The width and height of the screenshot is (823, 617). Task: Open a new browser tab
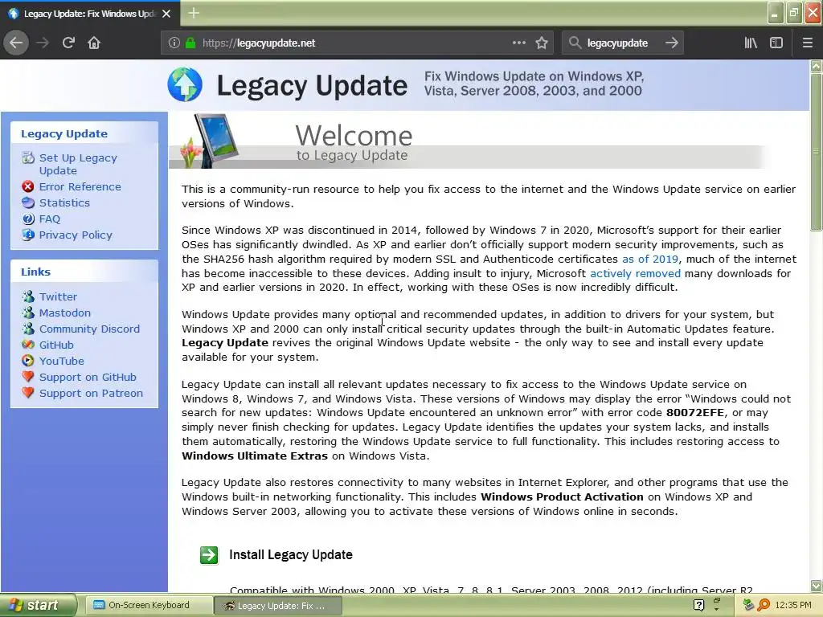(x=194, y=13)
